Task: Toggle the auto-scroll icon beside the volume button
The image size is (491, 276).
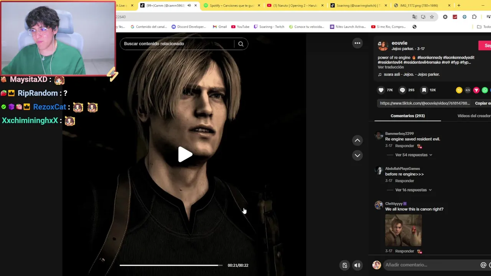Action: click(x=344, y=265)
